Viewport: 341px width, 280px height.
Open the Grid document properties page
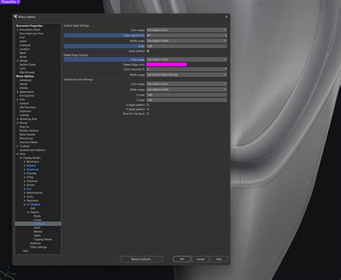[22, 37]
